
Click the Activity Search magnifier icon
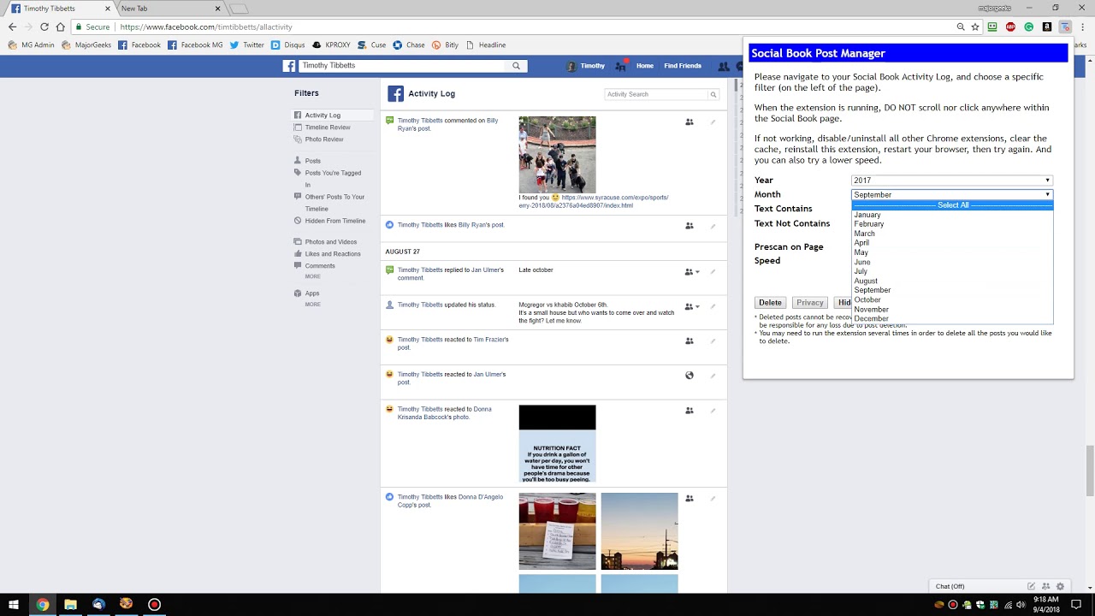[713, 94]
